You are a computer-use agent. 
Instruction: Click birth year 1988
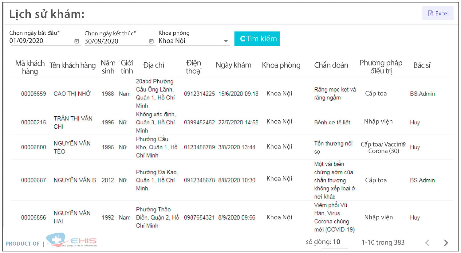pyautogui.click(x=108, y=94)
